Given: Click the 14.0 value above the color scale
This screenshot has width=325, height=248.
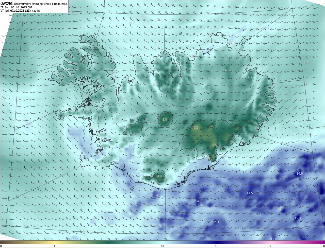Looking at the screenshot, I should coord(274,239).
